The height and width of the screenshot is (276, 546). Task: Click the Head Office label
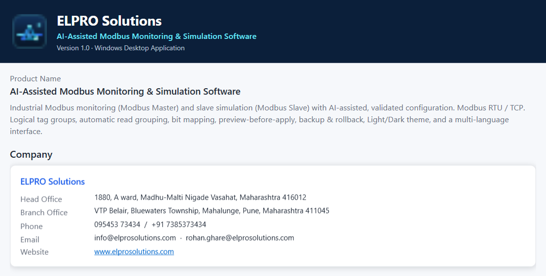(x=41, y=199)
